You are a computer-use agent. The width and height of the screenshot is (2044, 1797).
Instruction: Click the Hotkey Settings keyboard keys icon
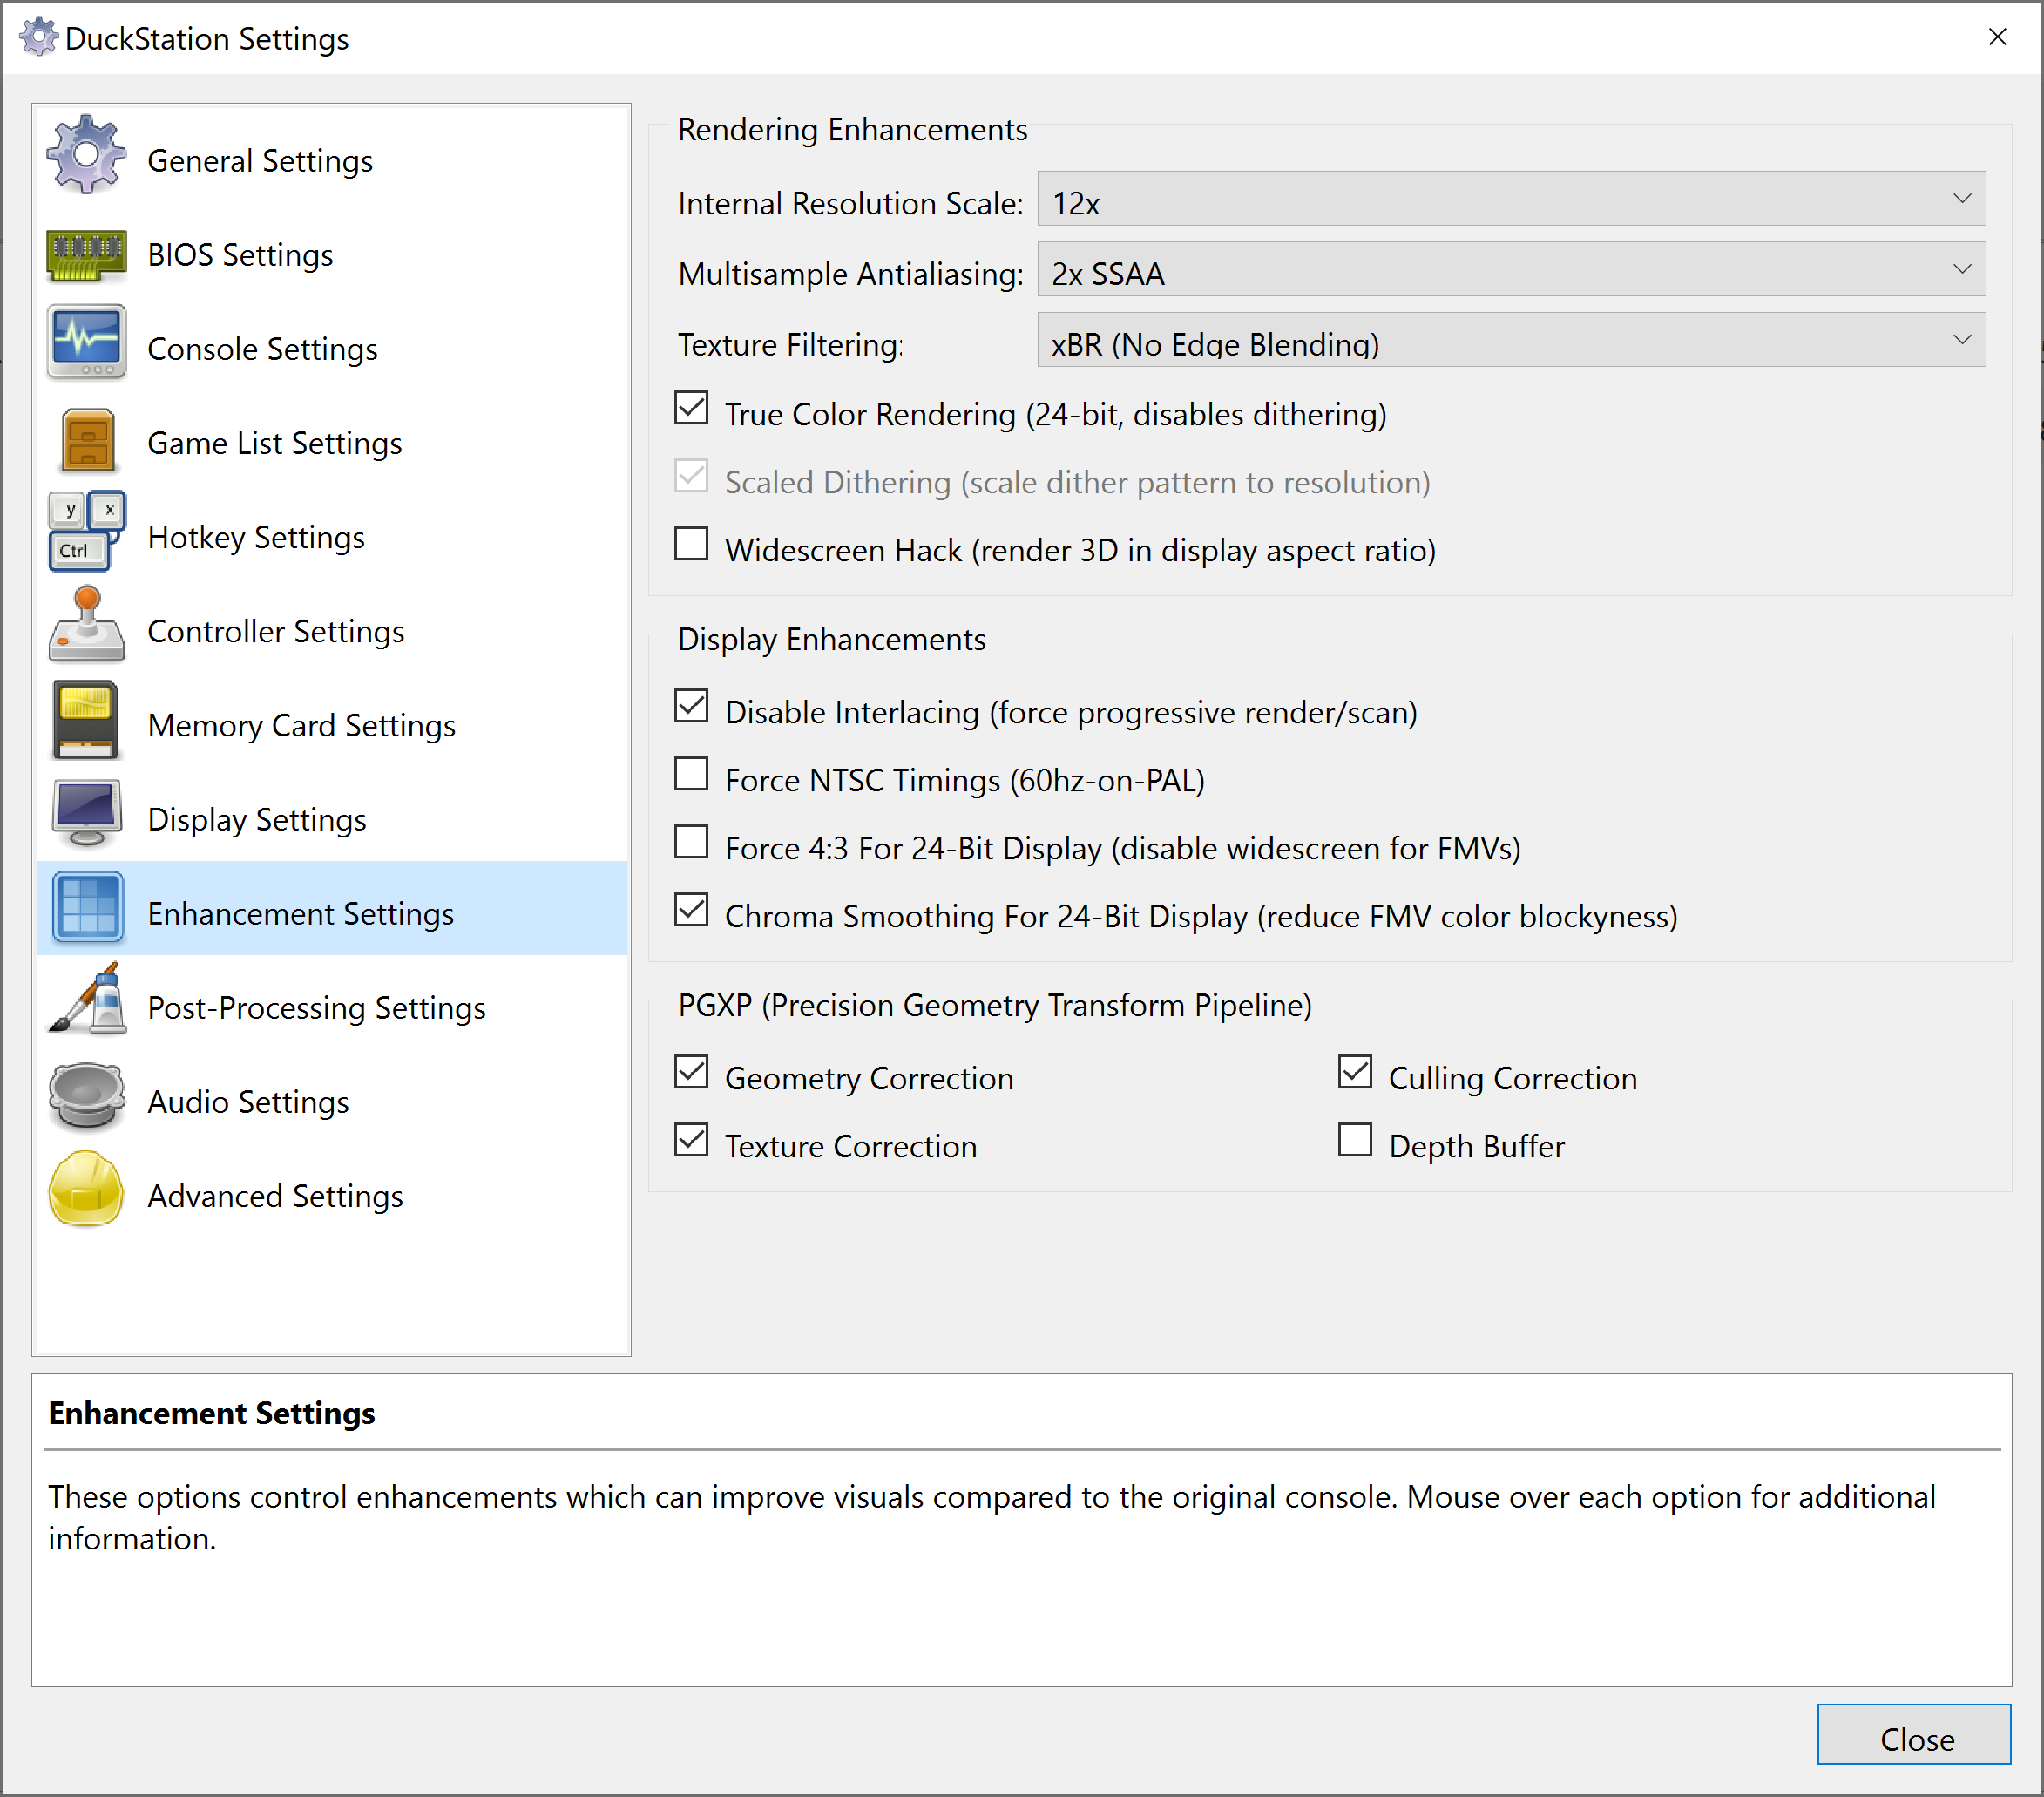(x=86, y=531)
